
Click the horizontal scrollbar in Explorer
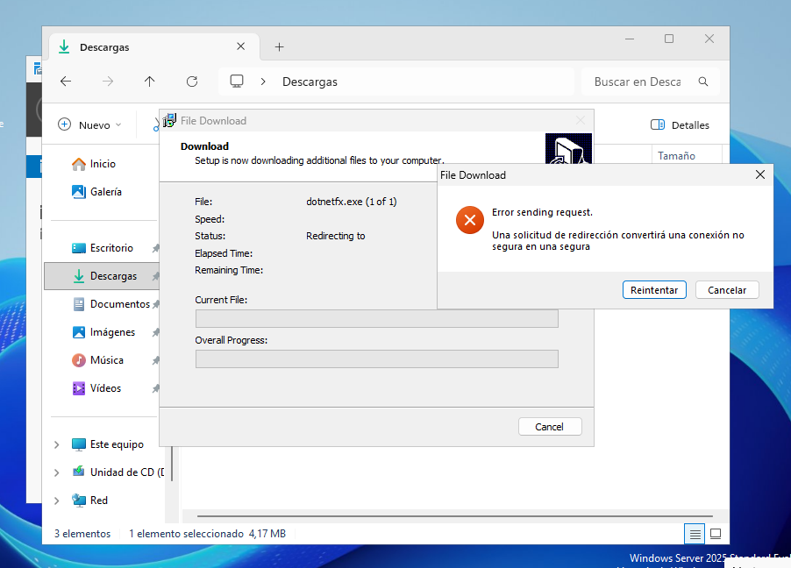click(x=454, y=516)
